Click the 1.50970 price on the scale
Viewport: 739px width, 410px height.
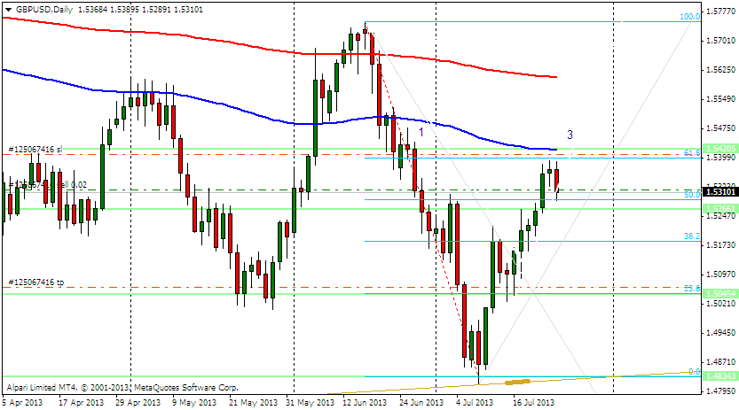[720, 275]
